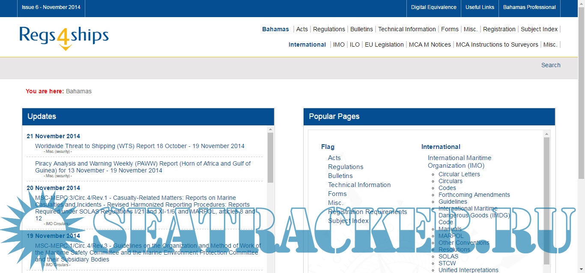Viewport: 585px width, 273px height.
Task: Select EU Legislation in International menu
Action: point(384,45)
